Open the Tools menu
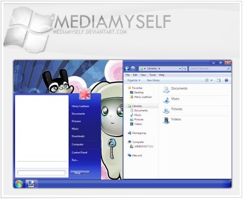The image size is (244, 199). [152, 75]
